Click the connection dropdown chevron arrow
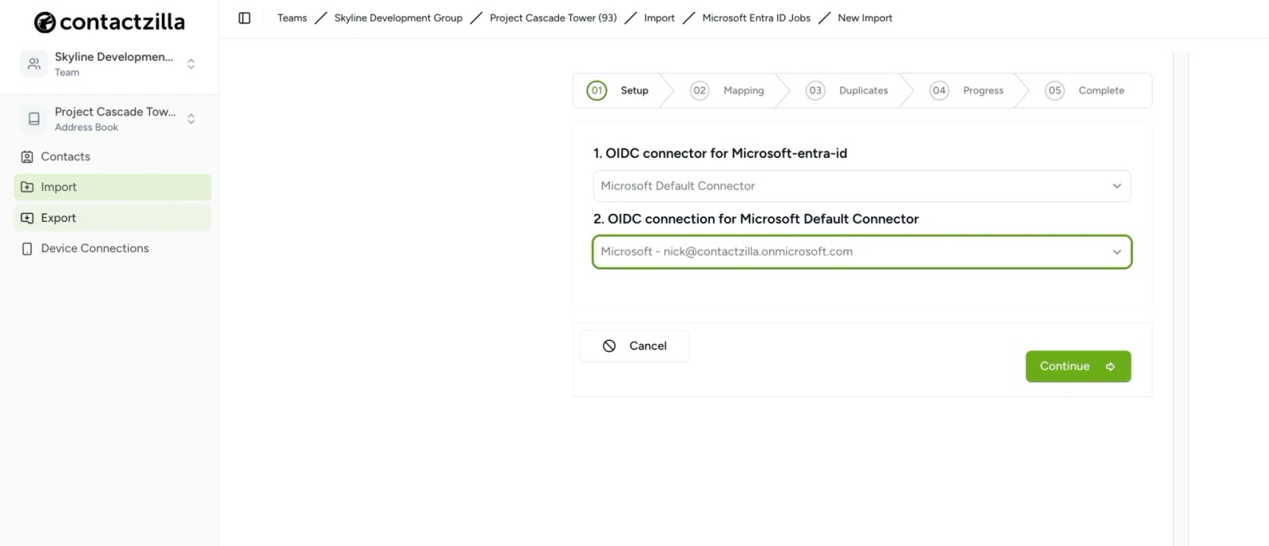The width and height of the screenshot is (1269, 546). [x=1117, y=252]
